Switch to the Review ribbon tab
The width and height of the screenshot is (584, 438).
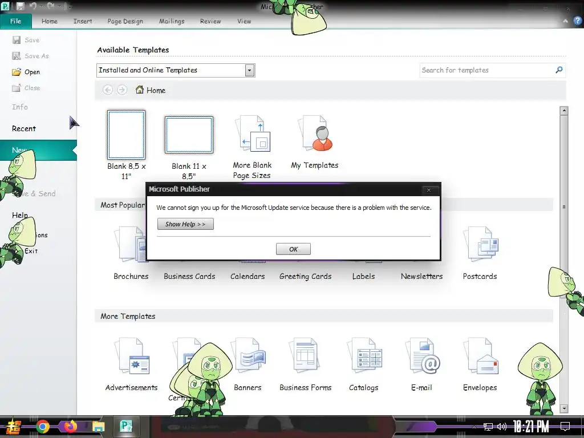coord(210,21)
